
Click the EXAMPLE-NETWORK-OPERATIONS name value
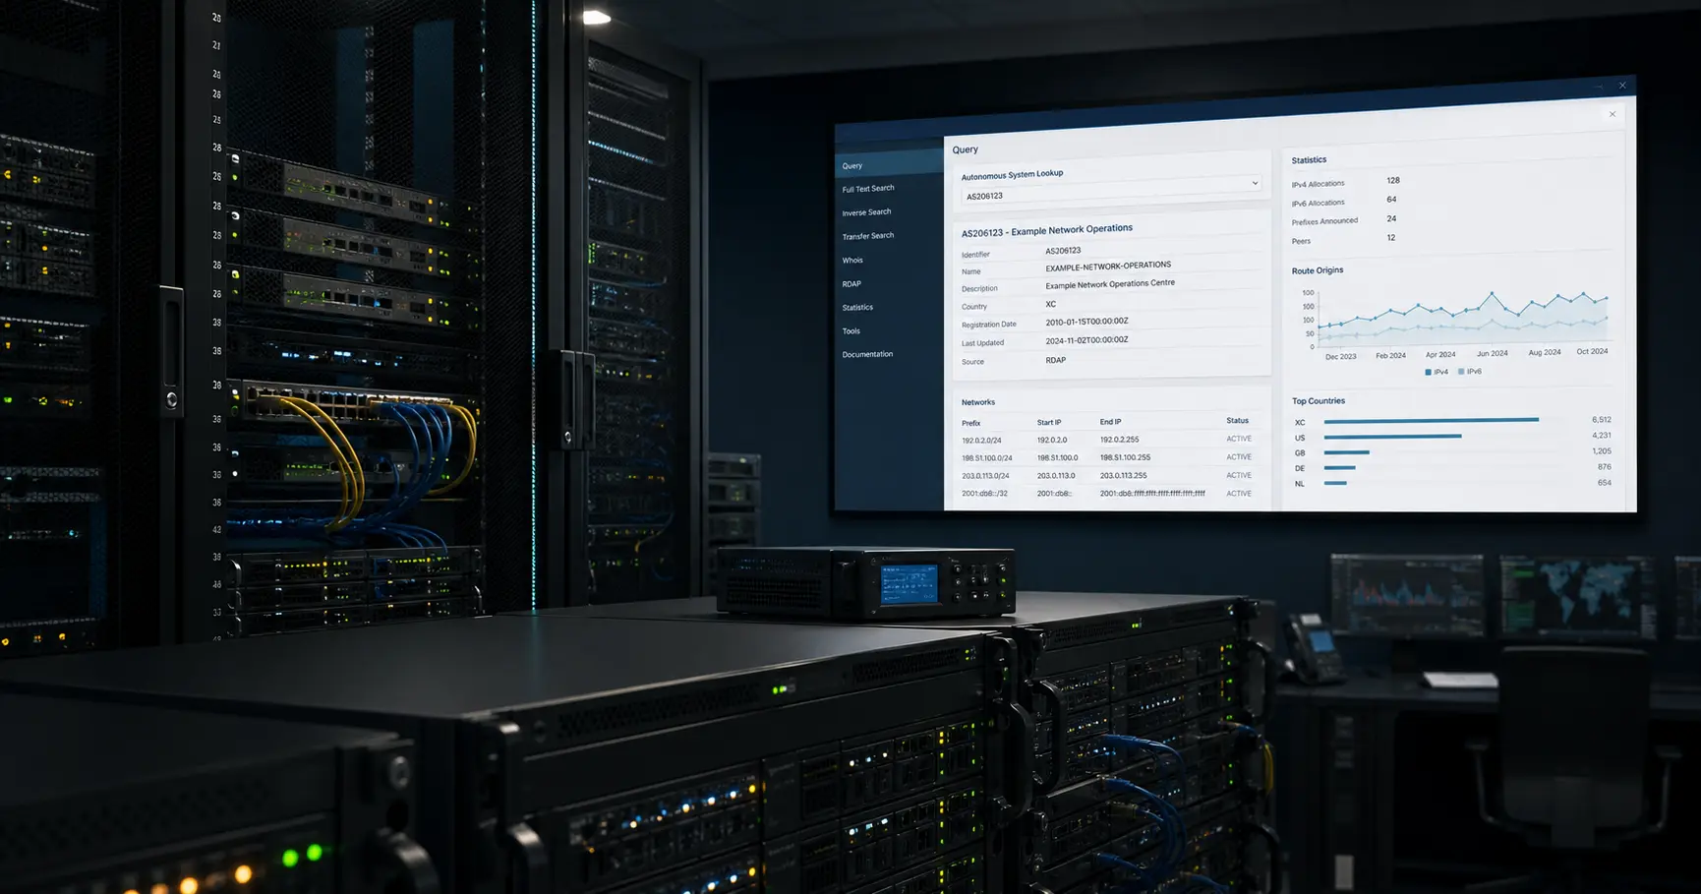pyautogui.click(x=1108, y=266)
